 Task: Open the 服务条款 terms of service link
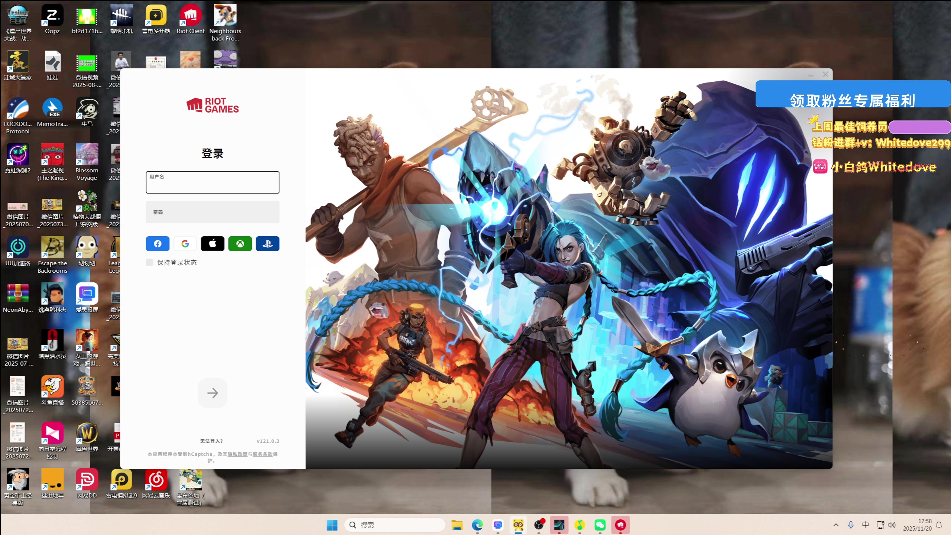coord(262,454)
